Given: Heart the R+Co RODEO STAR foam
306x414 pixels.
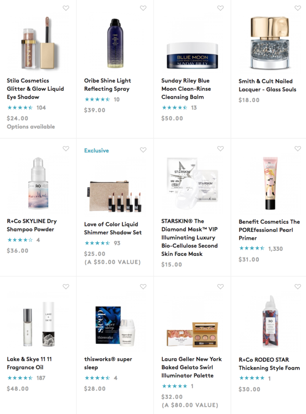Looking at the screenshot, I should coord(298,286).
